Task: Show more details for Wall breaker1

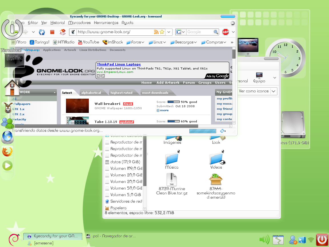Action: (163, 110)
